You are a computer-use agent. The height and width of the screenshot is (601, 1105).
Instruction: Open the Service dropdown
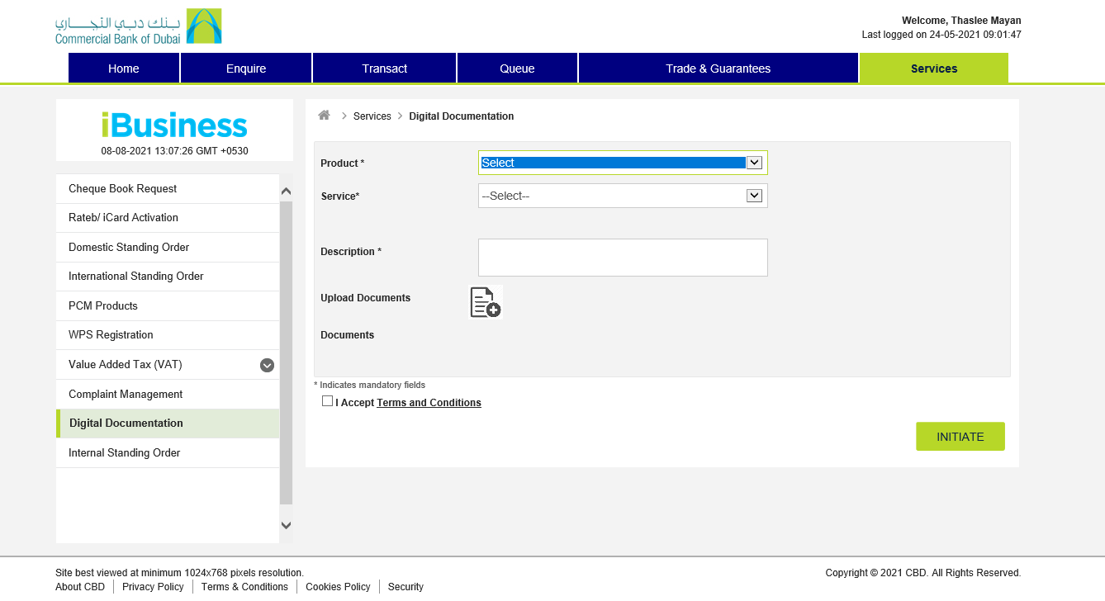click(x=622, y=196)
